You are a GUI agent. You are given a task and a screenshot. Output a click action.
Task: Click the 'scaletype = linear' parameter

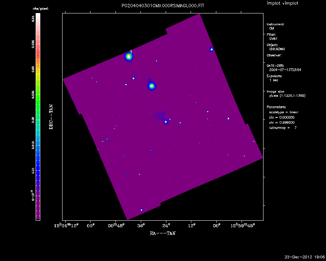(x=283, y=112)
